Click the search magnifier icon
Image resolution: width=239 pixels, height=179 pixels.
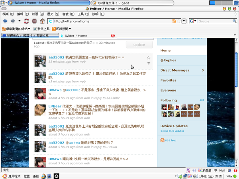235,21
